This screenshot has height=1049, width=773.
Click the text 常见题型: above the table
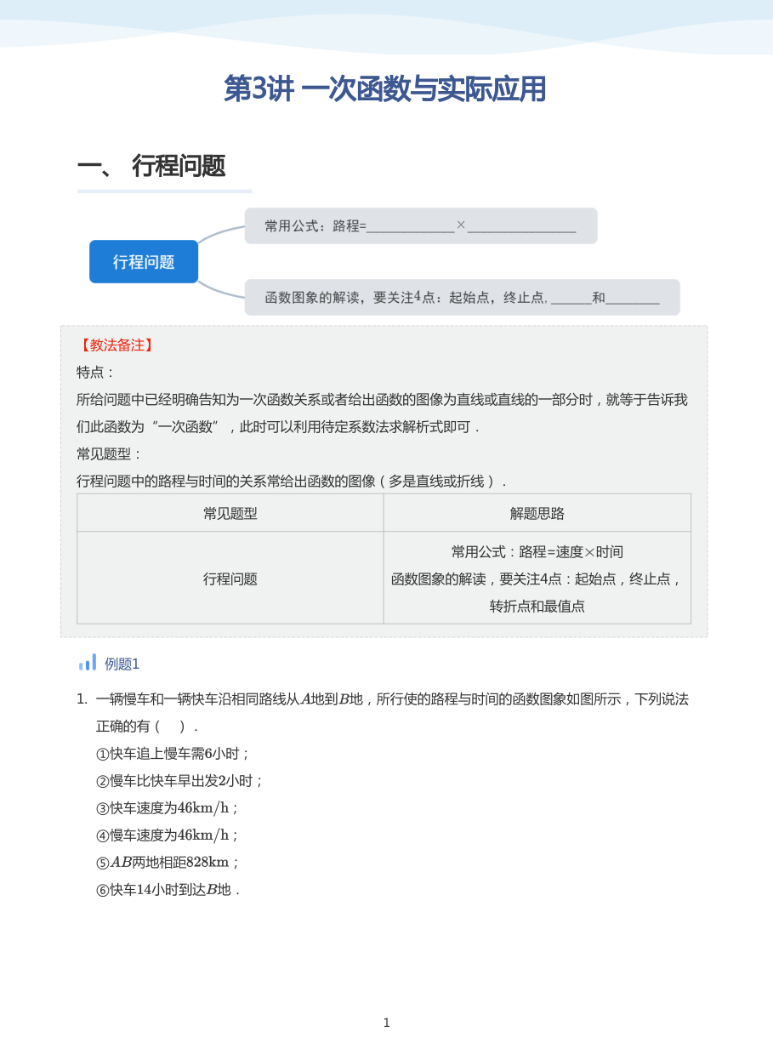coord(110,454)
